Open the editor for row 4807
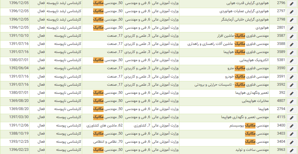Image resolution: width=298 pixels, height=154 pixels. (x=292, y=101)
